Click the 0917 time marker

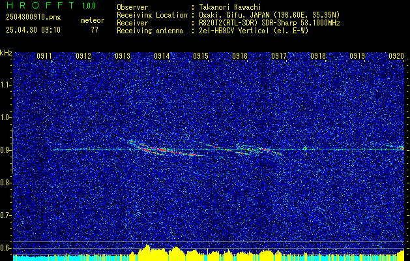click(x=279, y=56)
